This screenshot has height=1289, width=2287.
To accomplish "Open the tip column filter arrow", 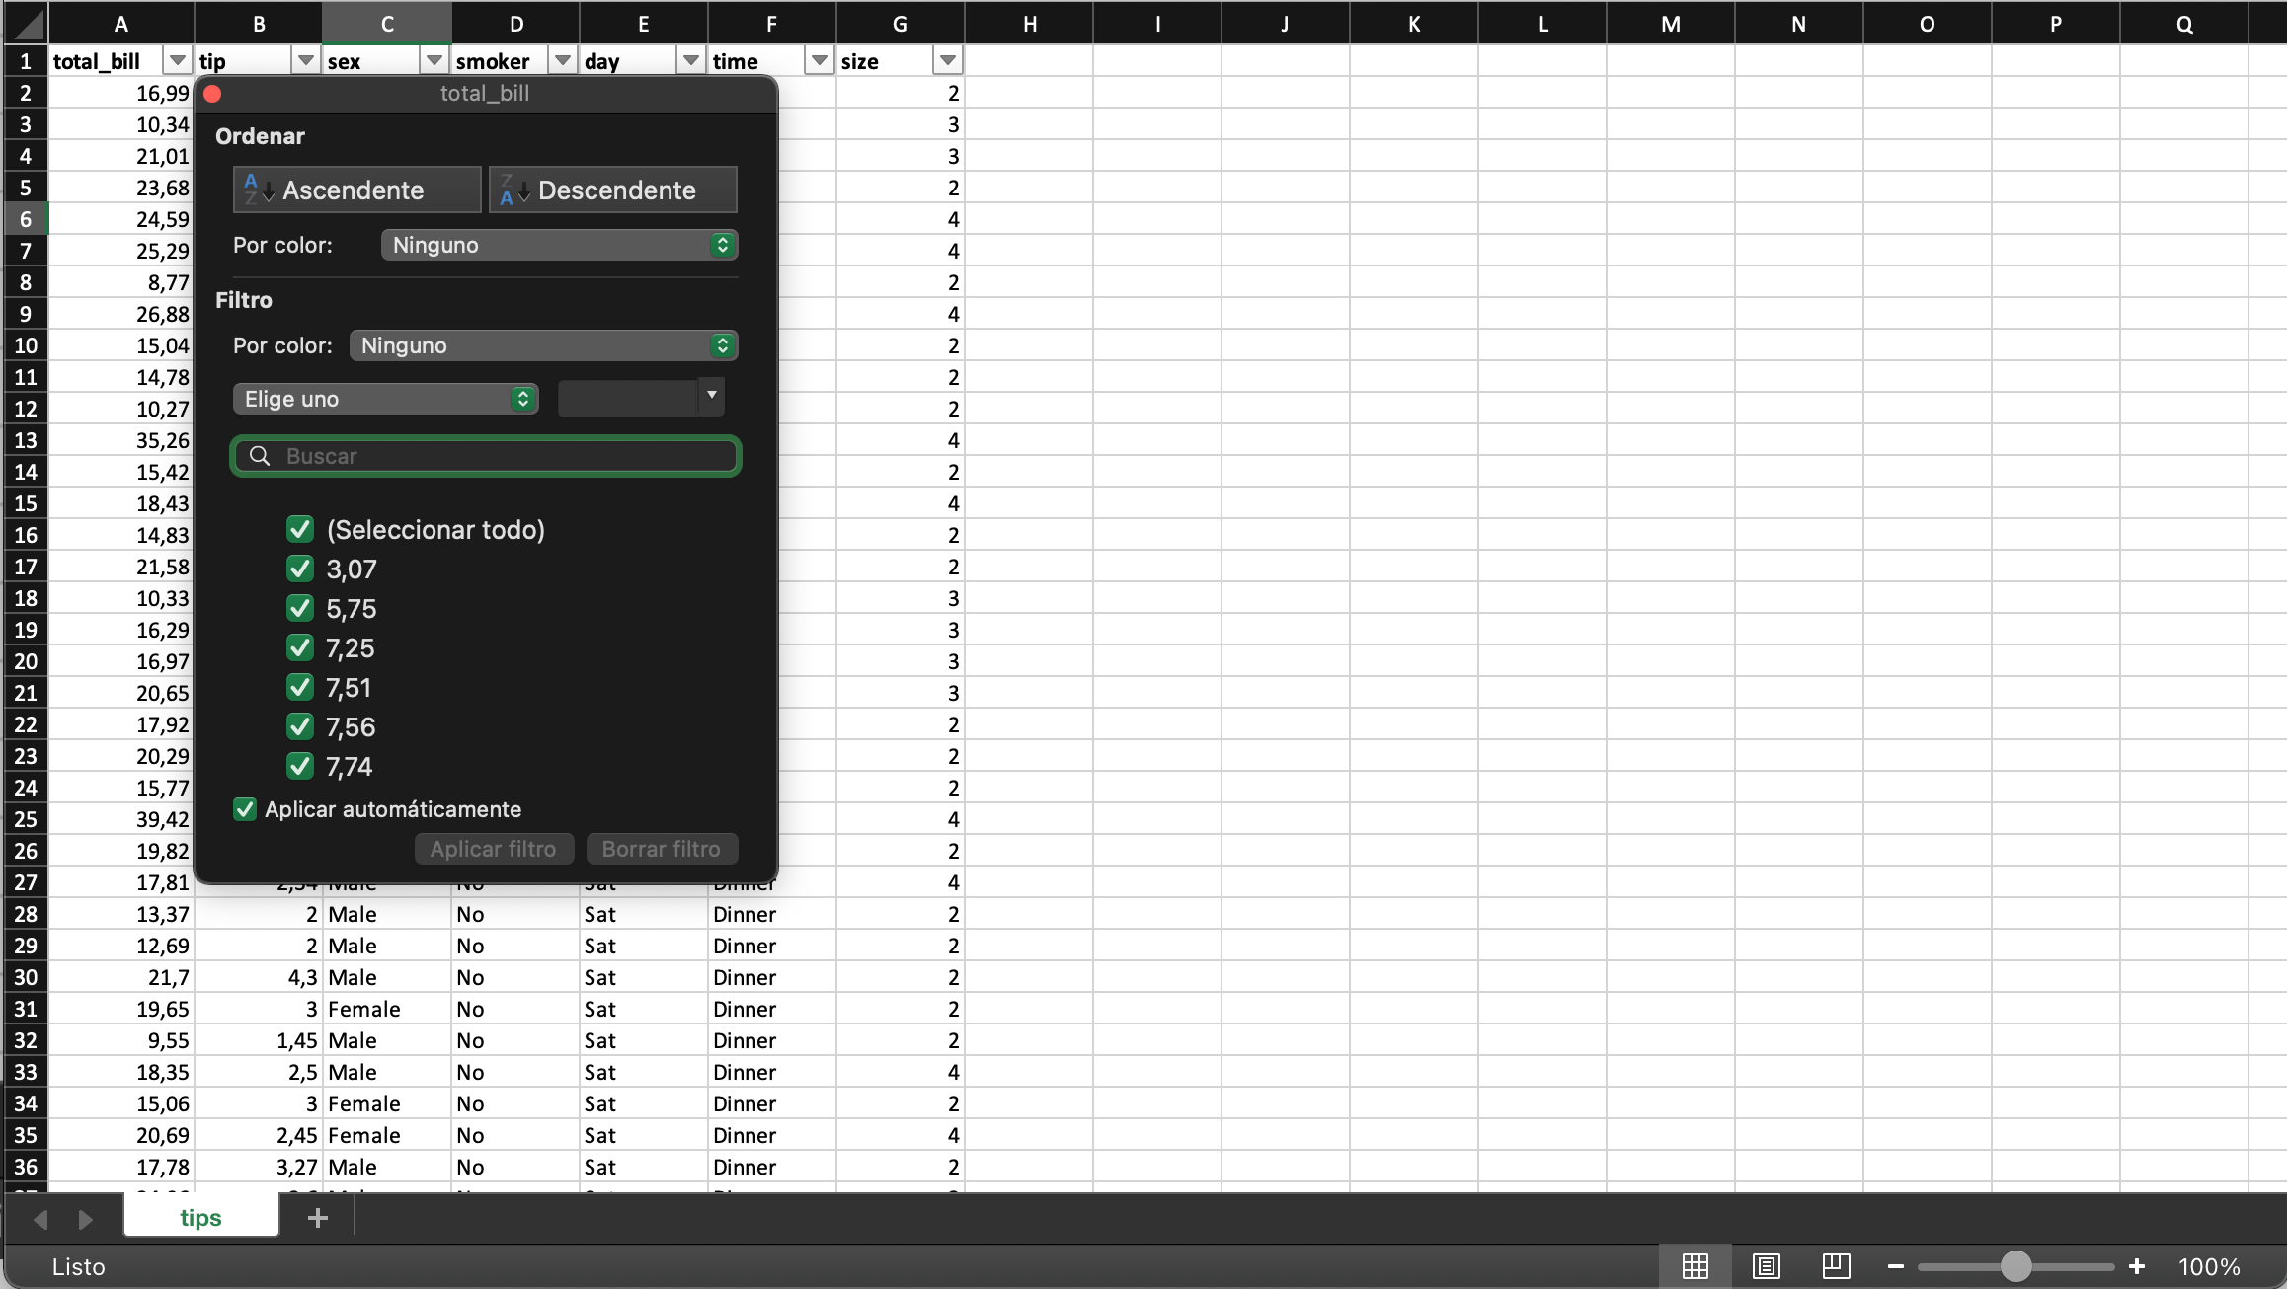I will click(x=306, y=61).
